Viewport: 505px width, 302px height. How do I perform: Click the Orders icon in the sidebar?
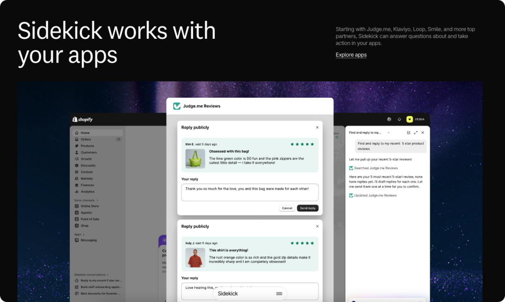77,139
